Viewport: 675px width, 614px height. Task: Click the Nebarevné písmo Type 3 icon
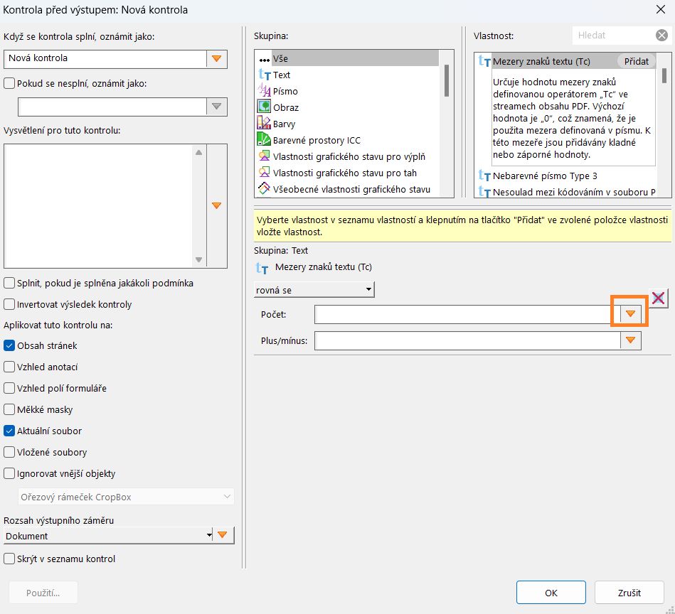[x=484, y=176]
